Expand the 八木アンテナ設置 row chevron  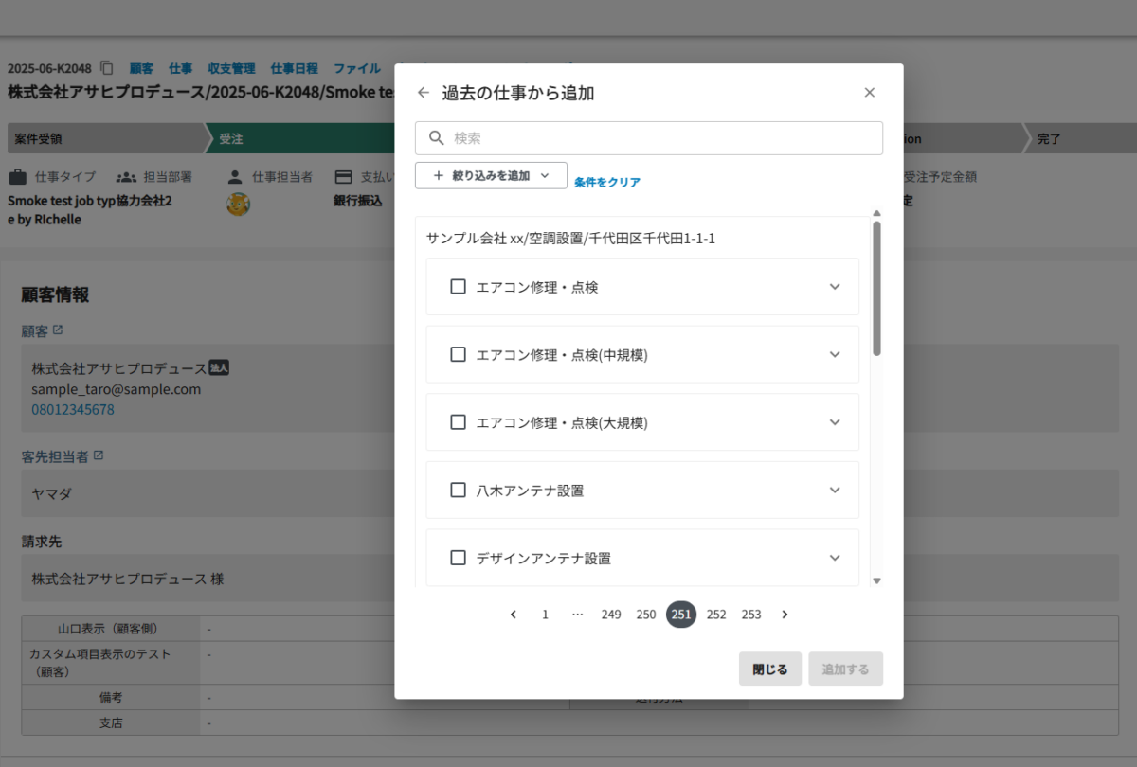tap(835, 491)
